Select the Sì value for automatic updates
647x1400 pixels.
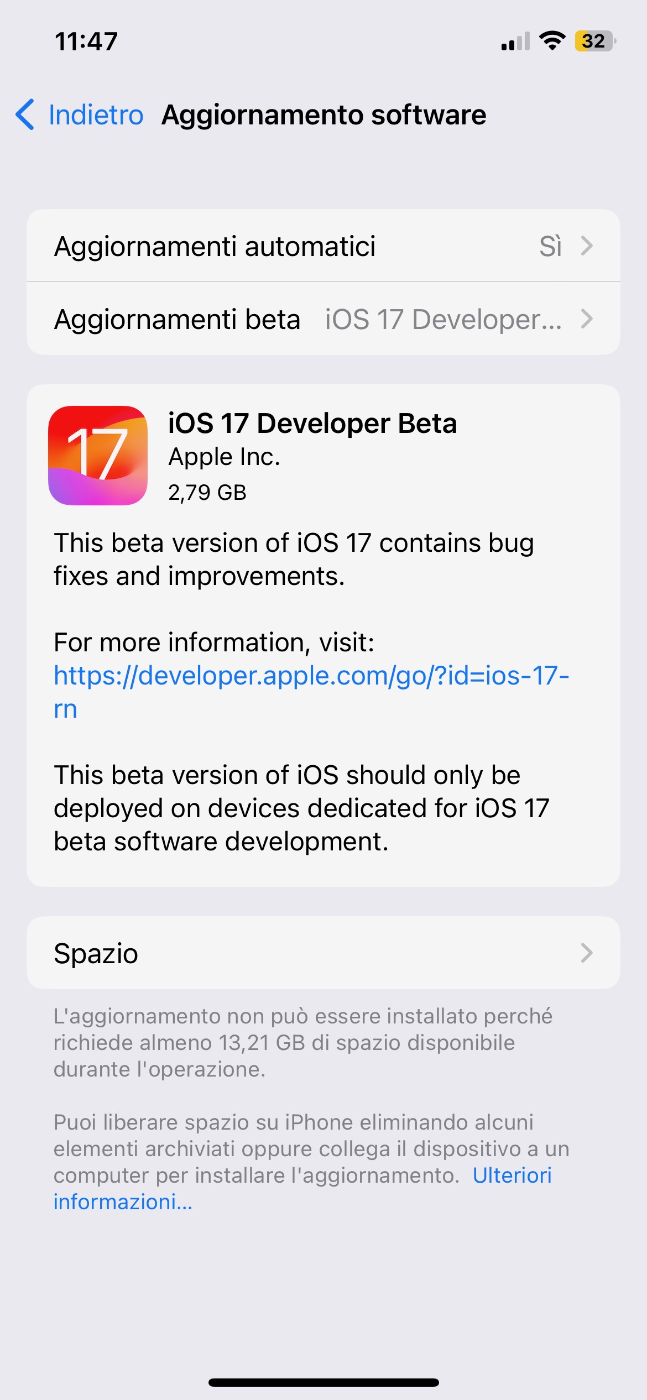pos(550,246)
